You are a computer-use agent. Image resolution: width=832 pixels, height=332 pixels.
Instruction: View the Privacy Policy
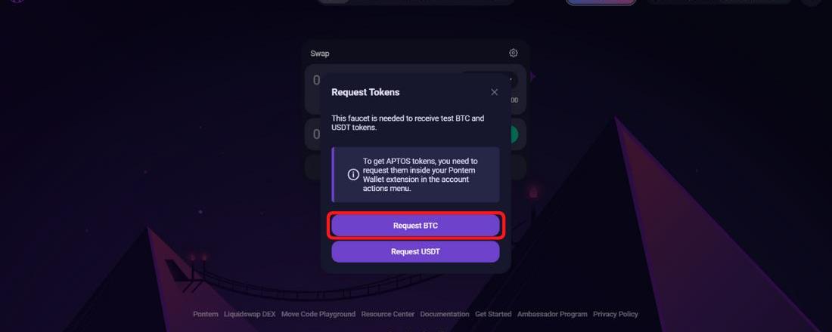[x=616, y=314]
